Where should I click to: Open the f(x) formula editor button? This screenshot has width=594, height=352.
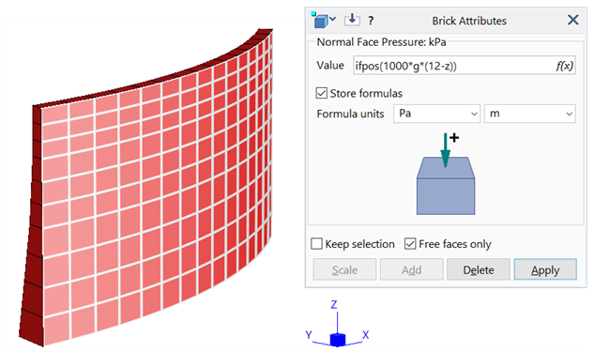pos(565,66)
